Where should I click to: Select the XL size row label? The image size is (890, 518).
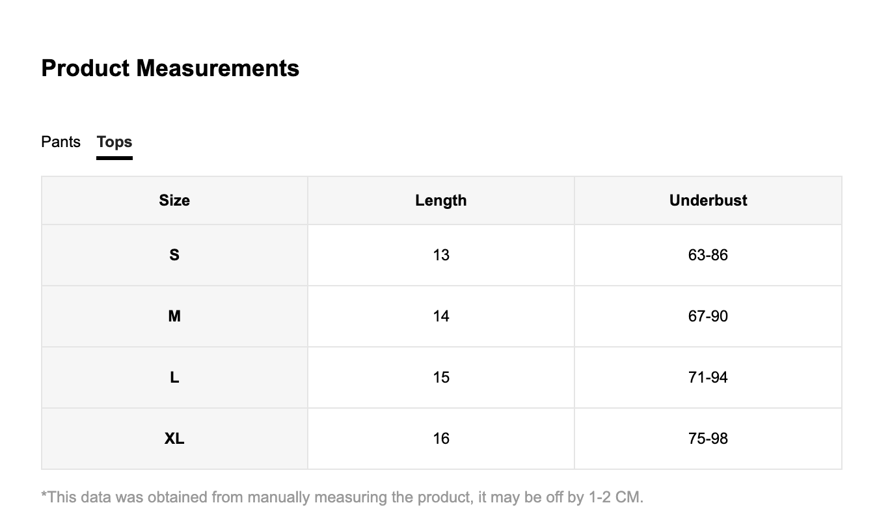[174, 439]
